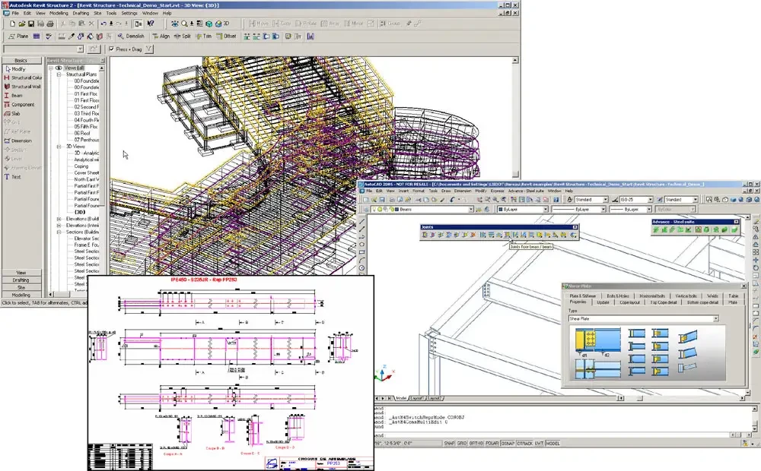Click the Align tool in Revit toolbar
Screen dimensions: 761x471
pyautogui.click(x=161, y=36)
